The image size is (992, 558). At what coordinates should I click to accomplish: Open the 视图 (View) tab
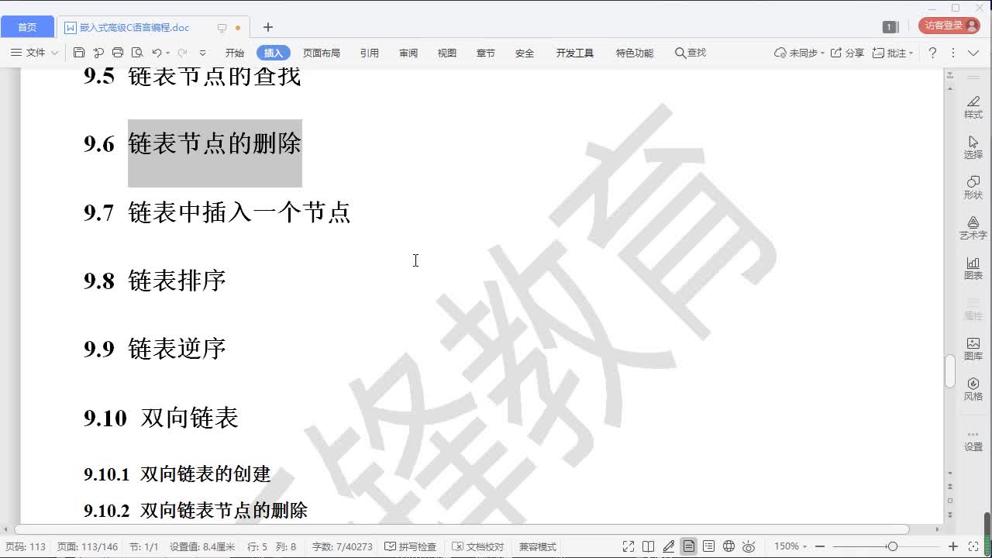pyautogui.click(x=447, y=53)
